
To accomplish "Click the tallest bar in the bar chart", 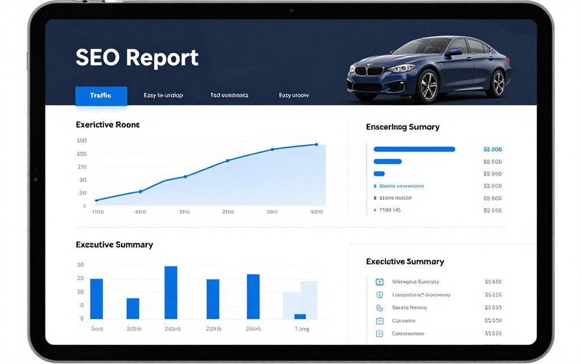I will [171, 293].
